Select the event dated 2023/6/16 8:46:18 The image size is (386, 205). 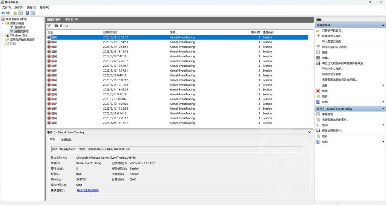(x=178, y=75)
